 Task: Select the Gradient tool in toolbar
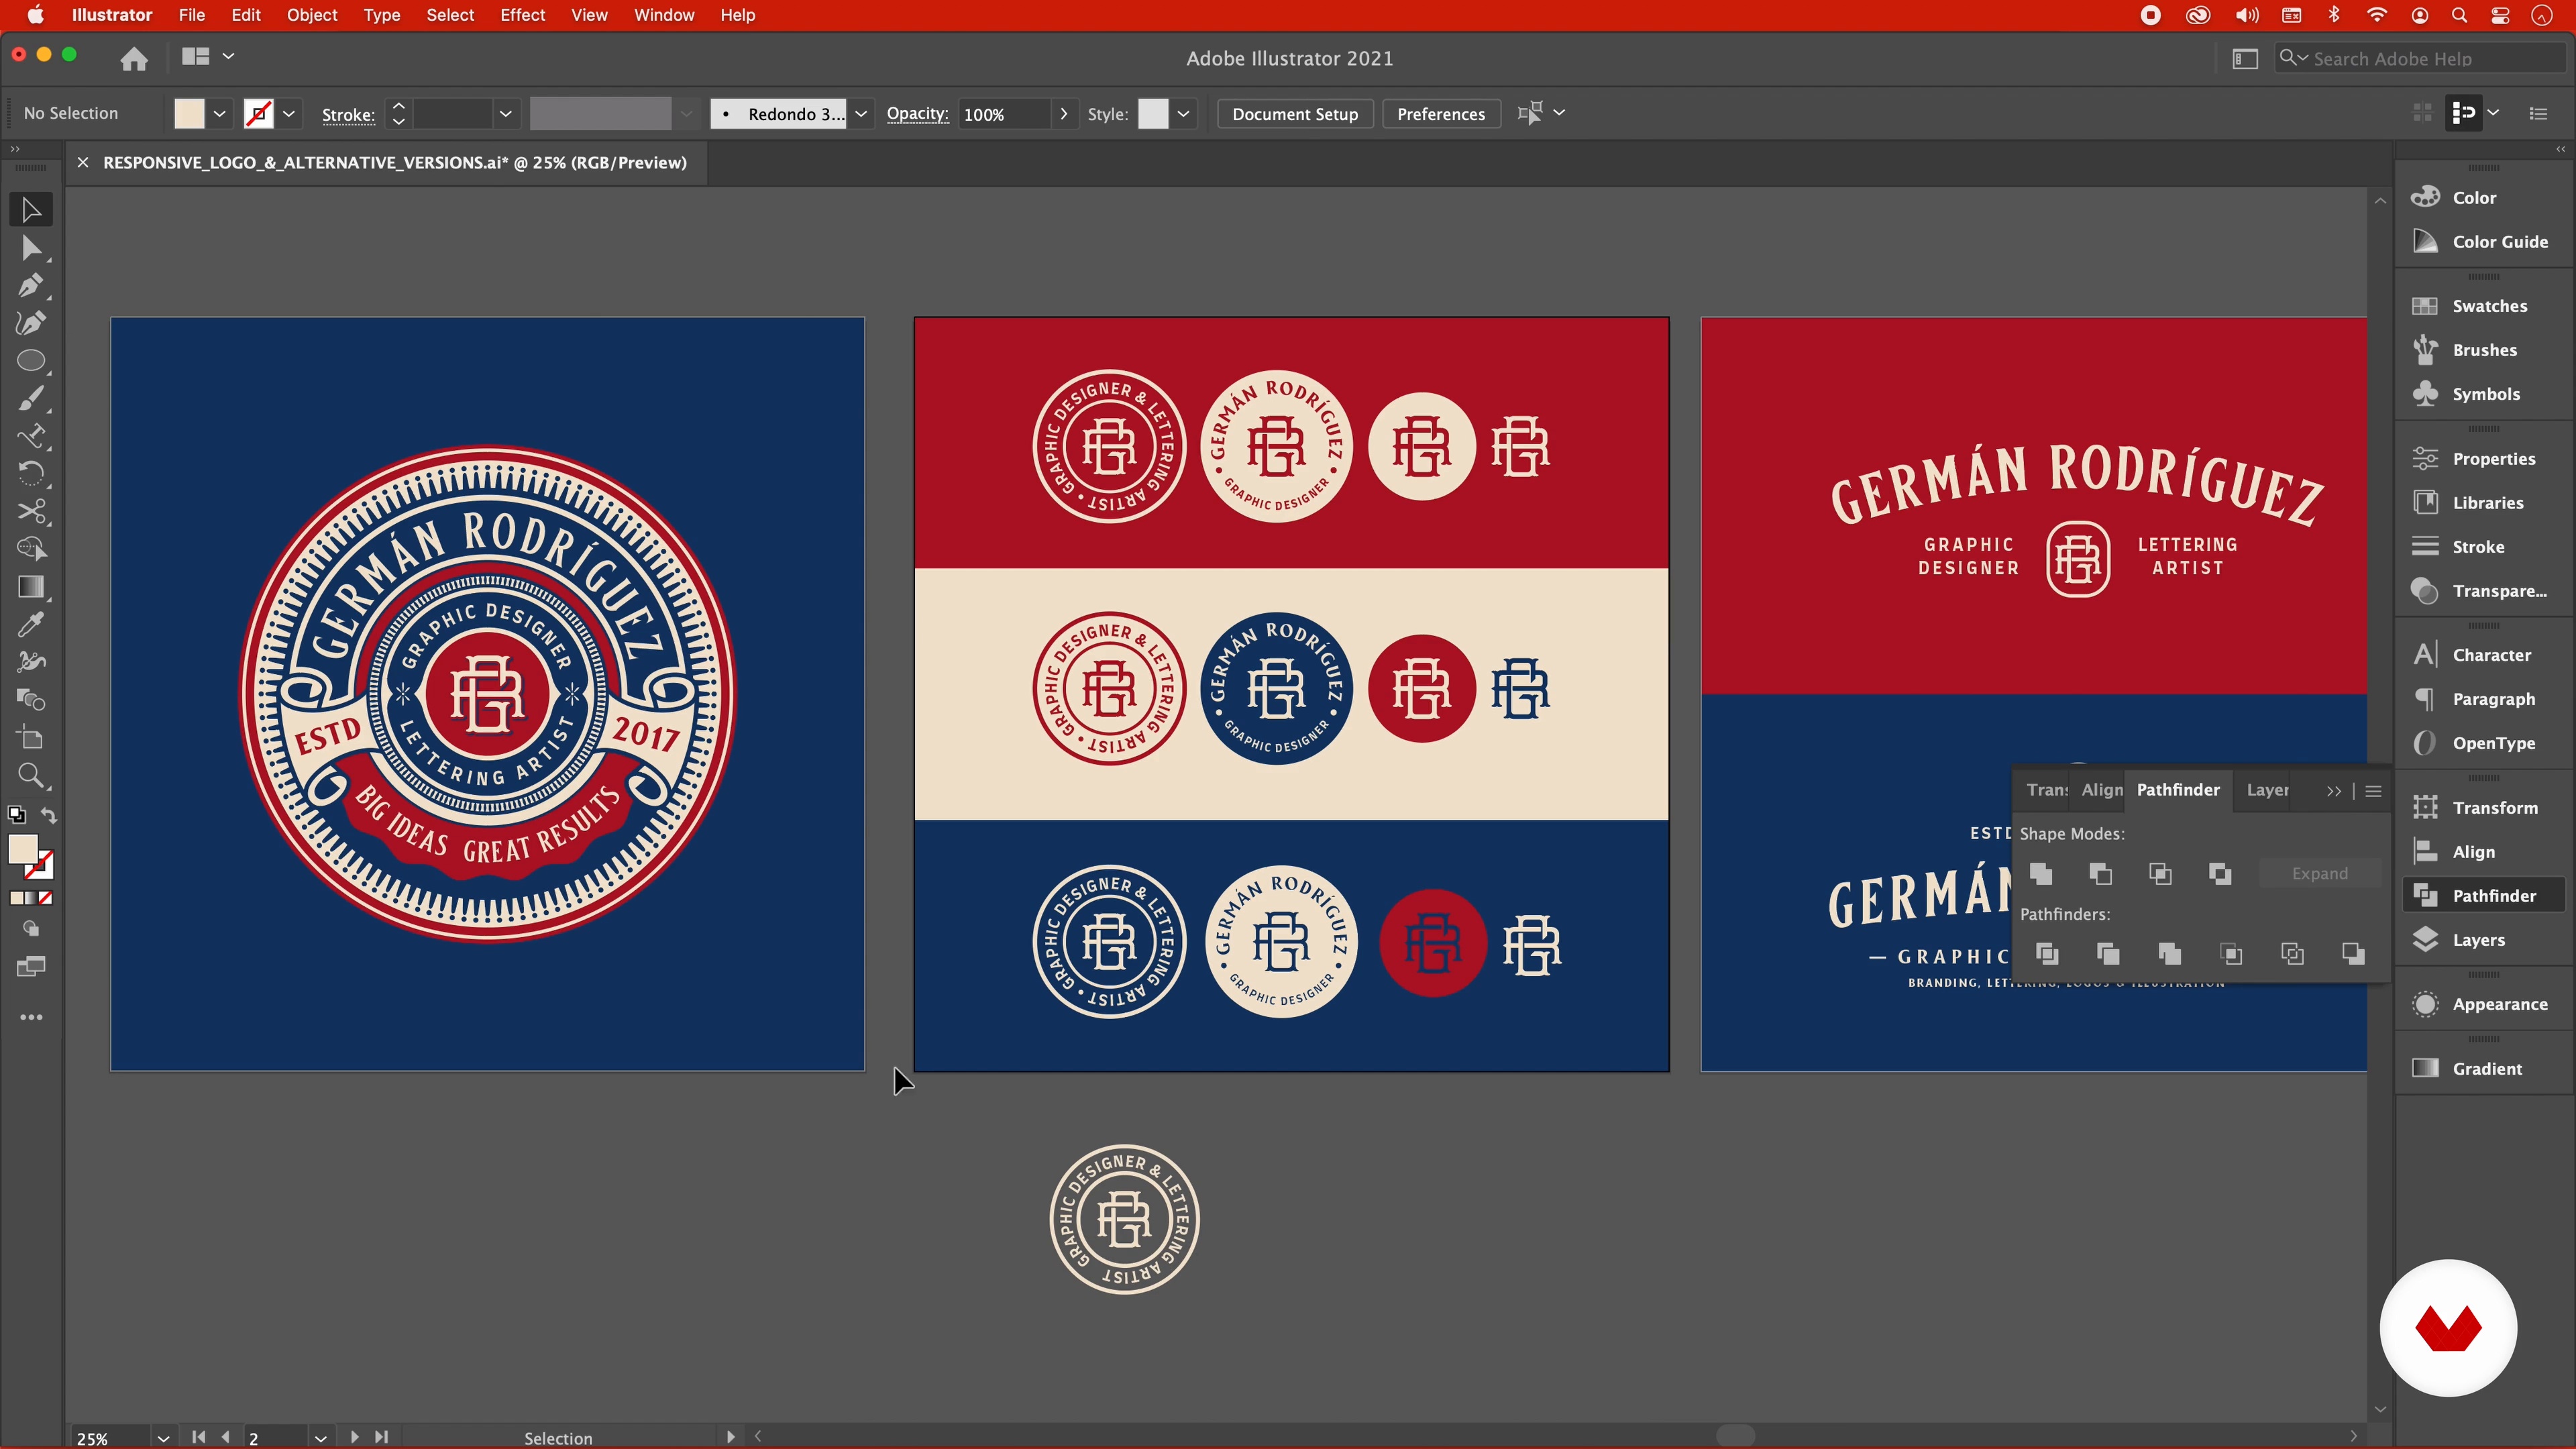31,587
